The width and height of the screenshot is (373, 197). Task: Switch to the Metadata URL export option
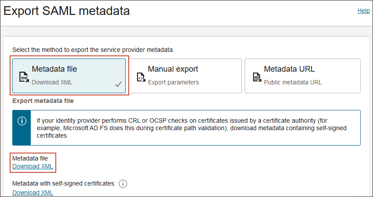tap(302, 76)
